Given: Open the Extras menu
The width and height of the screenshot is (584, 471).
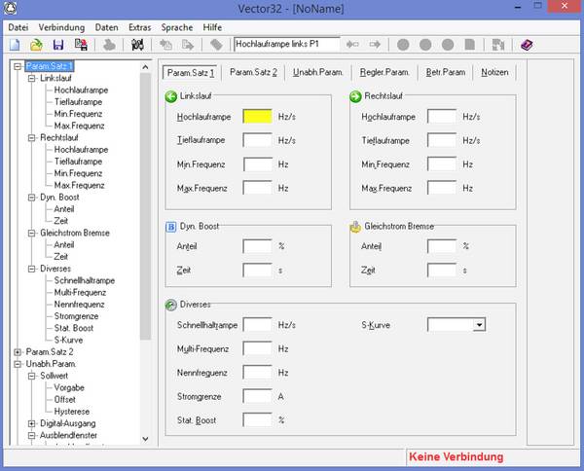Looking at the screenshot, I should coord(139,27).
